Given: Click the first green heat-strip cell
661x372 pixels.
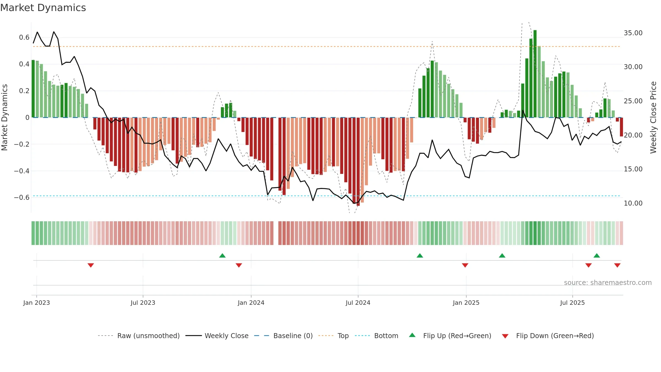Looking at the screenshot, I should point(33,233).
